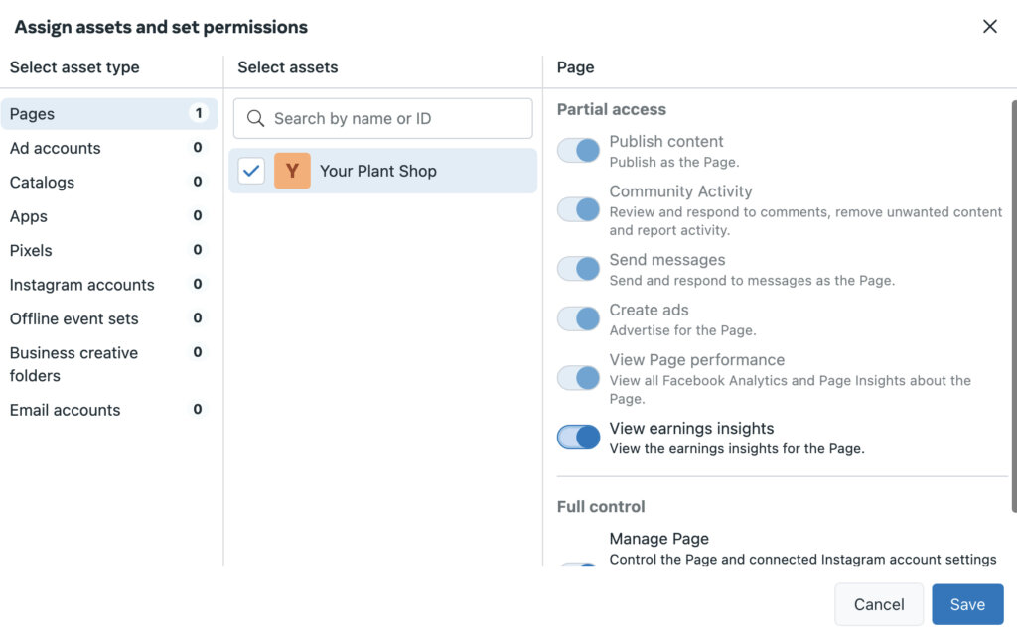Enable View Page performance

point(578,378)
